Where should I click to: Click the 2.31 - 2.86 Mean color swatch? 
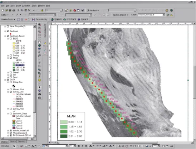(x=14, y=70)
